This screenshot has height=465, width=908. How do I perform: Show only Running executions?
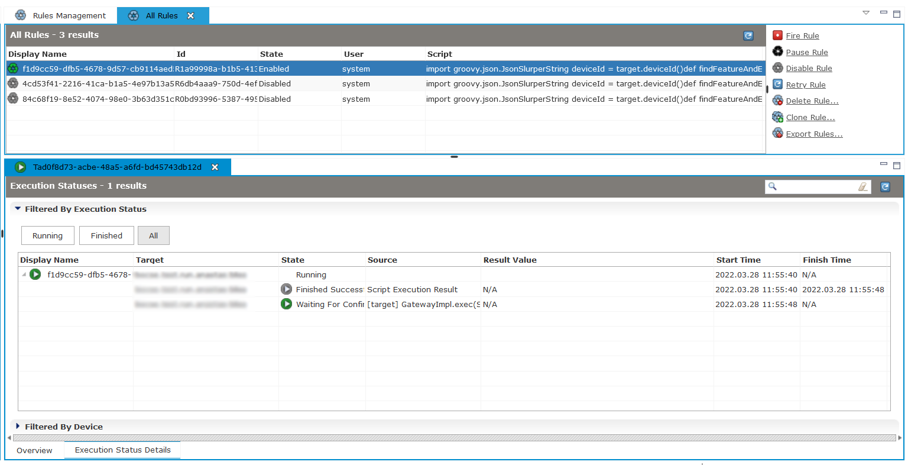coord(48,235)
